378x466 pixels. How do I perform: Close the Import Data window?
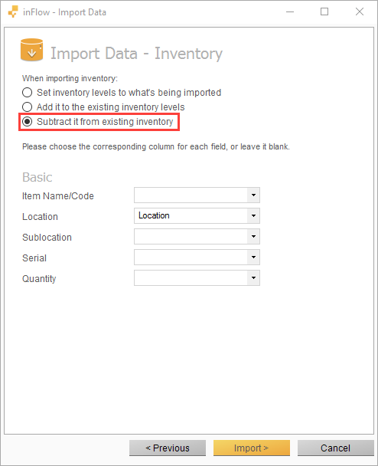[360, 12]
